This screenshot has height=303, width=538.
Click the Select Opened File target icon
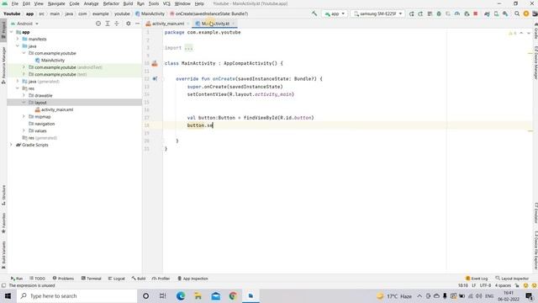coord(98,24)
